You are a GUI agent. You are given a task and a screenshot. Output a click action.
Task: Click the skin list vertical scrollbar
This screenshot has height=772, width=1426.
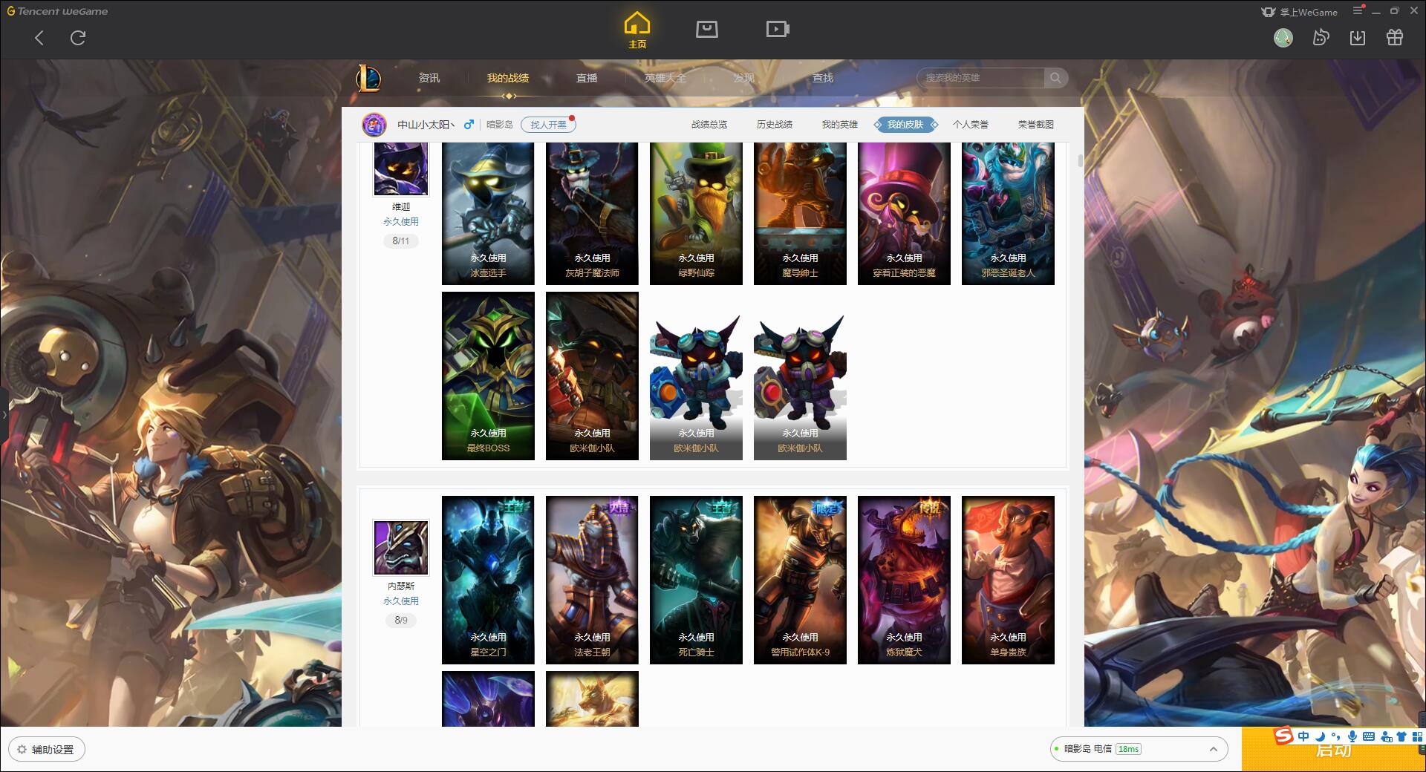click(1080, 160)
